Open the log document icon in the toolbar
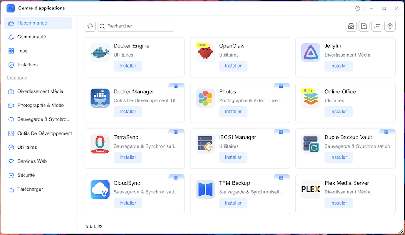 pos(364,26)
